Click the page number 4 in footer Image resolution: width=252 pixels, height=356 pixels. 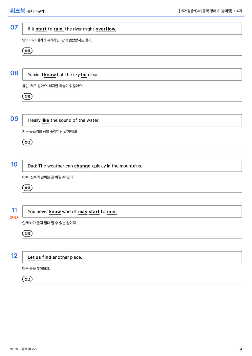tap(241, 349)
